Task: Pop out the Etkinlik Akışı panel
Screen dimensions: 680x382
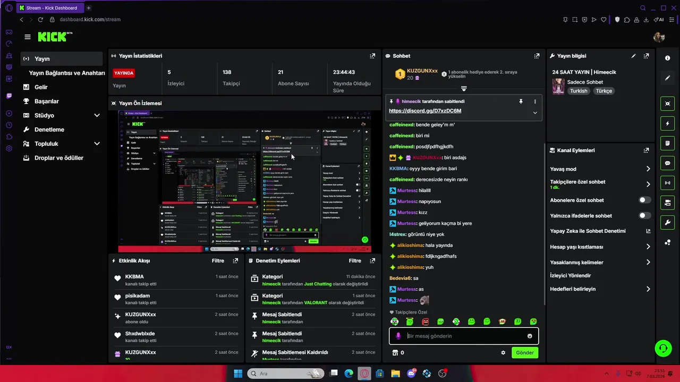Action: (x=235, y=261)
